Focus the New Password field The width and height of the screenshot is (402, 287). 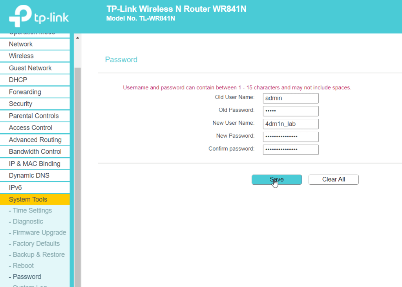point(291,136)
